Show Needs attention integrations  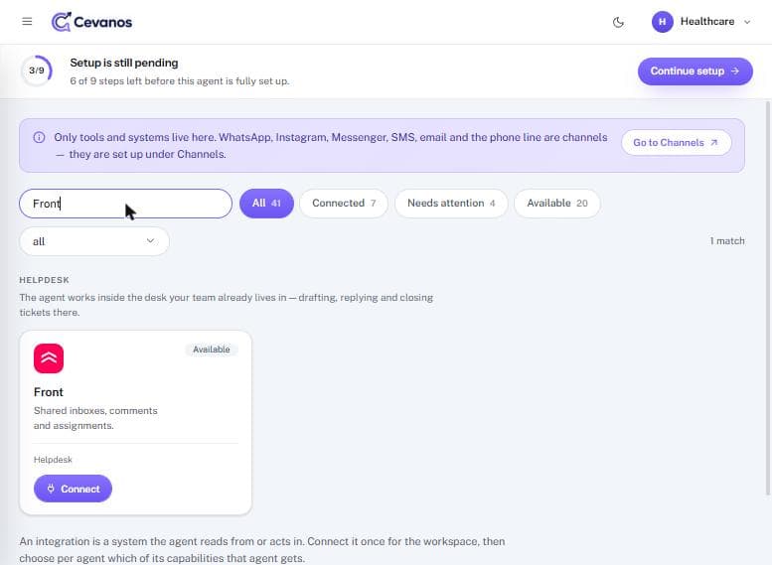click(x=451, y=204)
